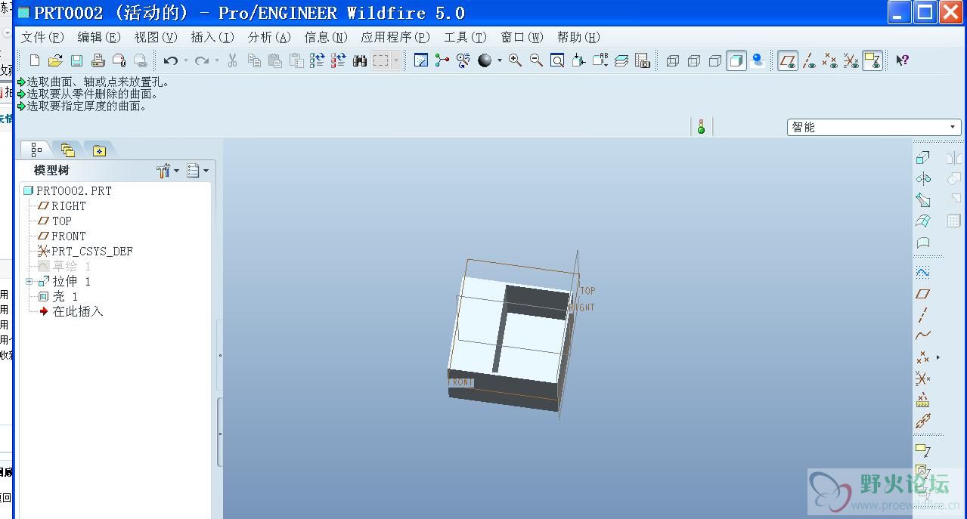Open the undo history dropdown arrow
The height and width of the screenshot is (519, 967).
coord(185,60)
